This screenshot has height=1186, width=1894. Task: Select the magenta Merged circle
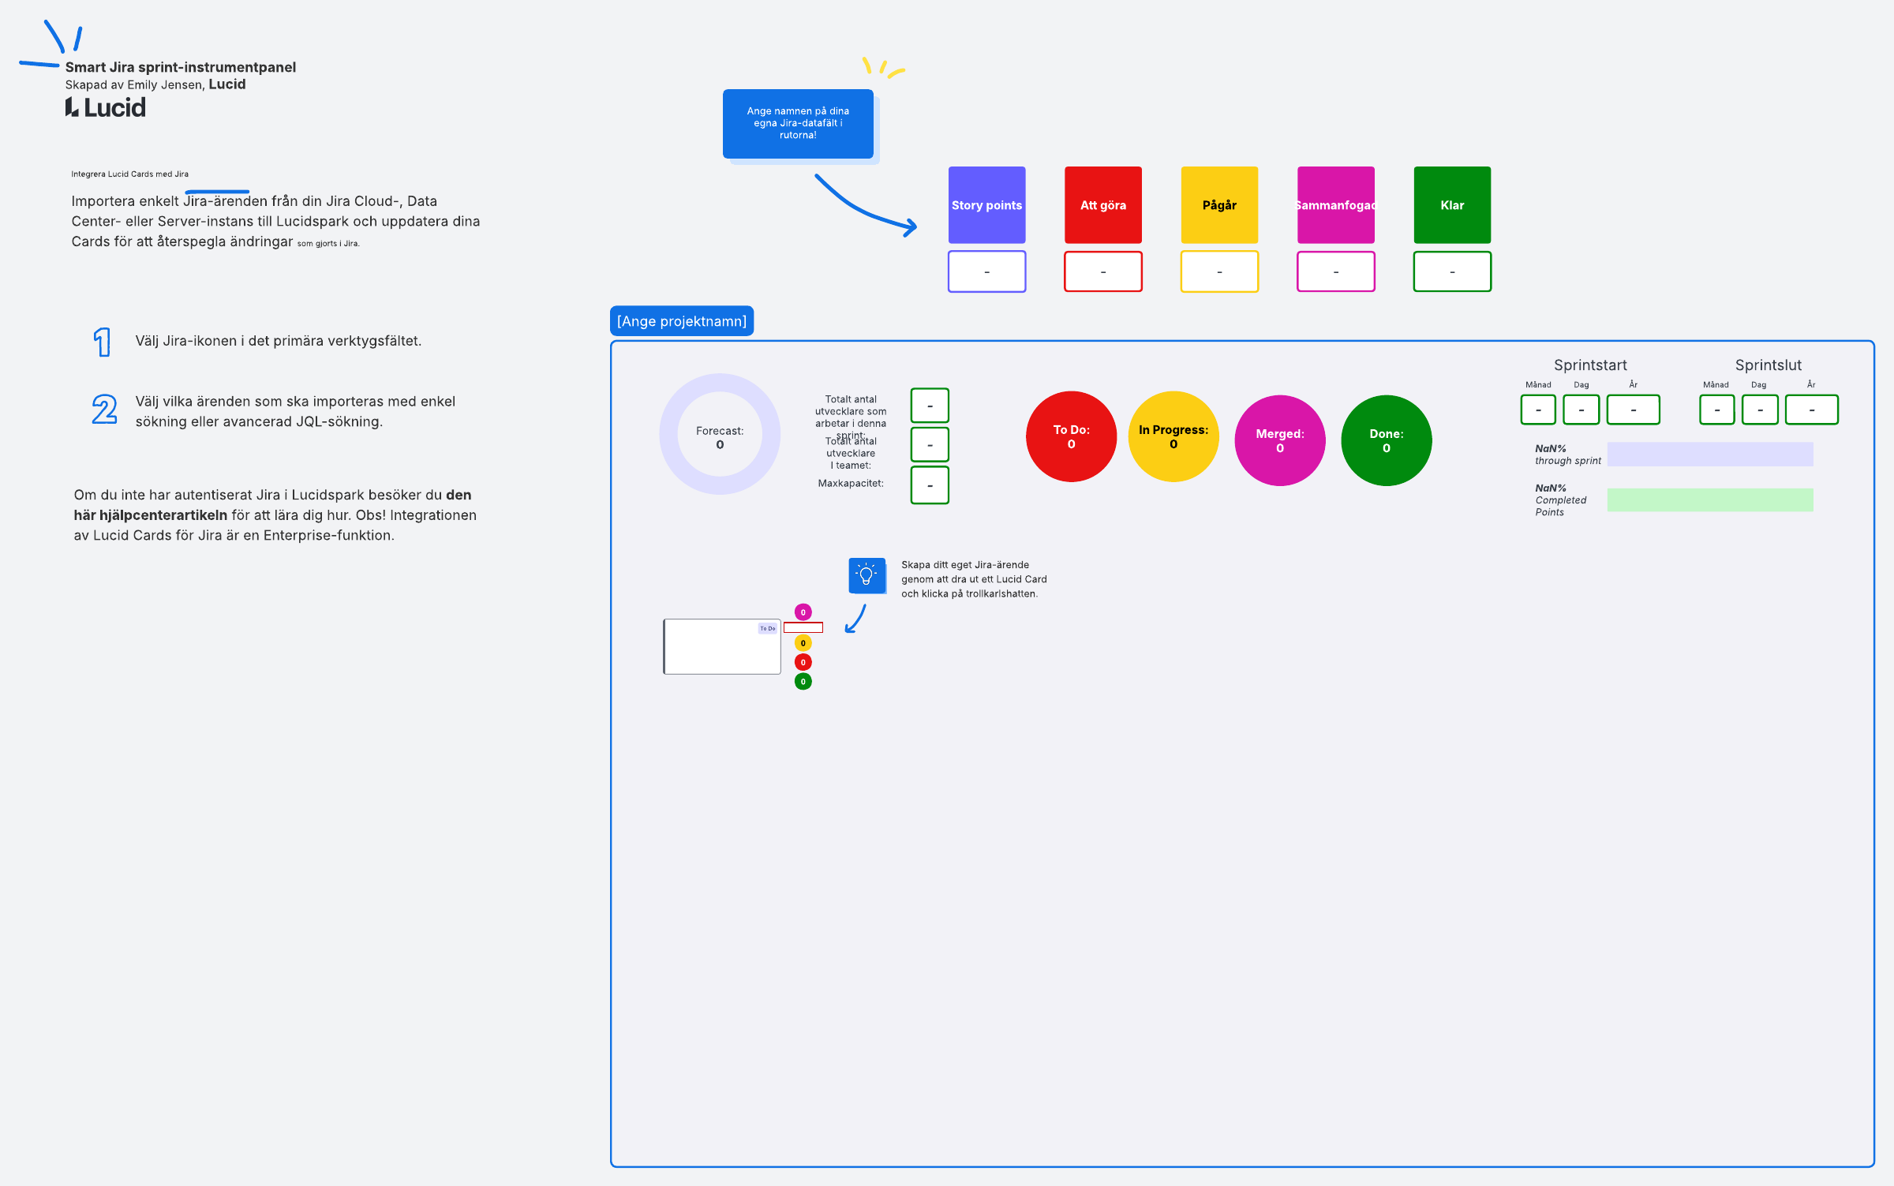[1280, 440]
